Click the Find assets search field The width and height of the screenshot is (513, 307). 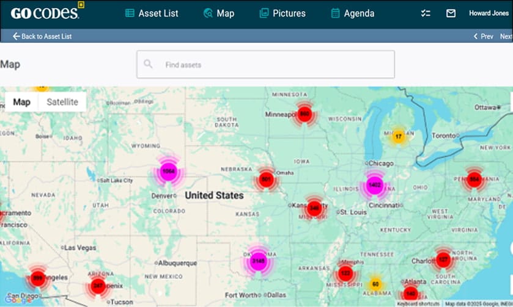tap(275, 64)
